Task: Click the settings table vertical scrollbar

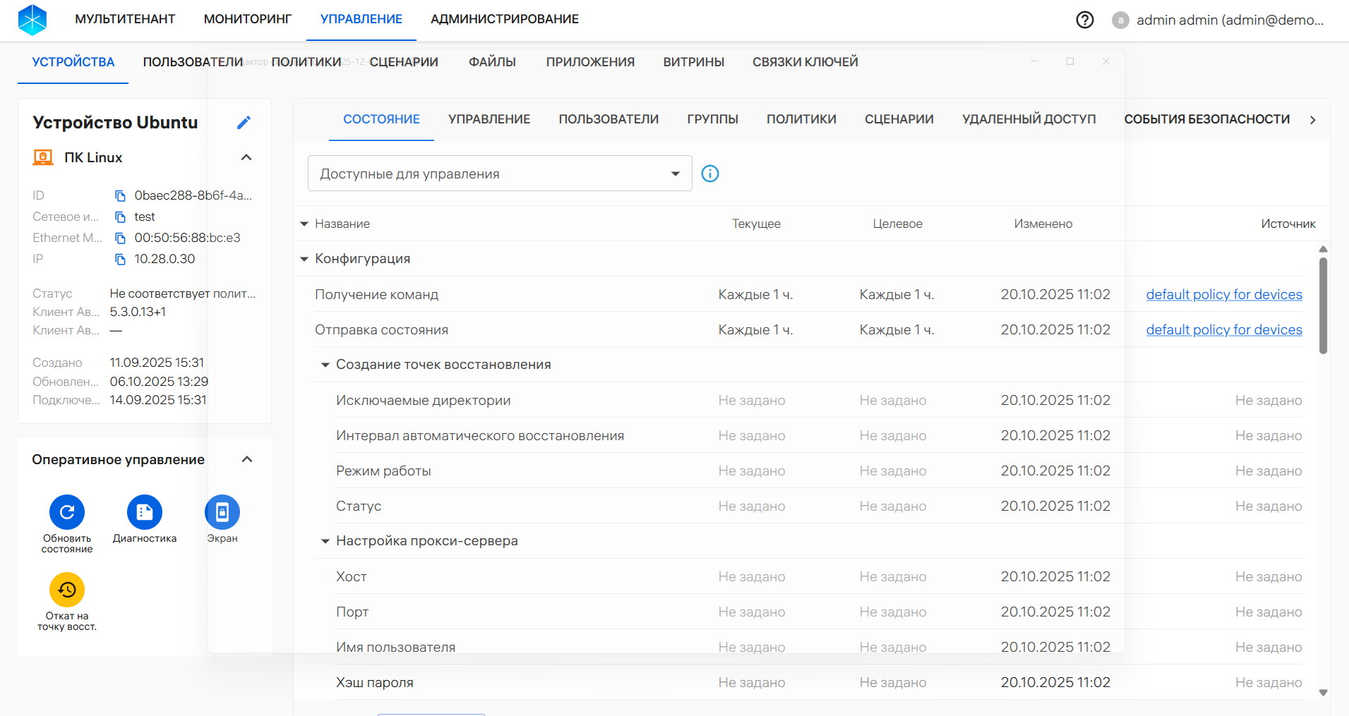Action: pos(1323,305)
